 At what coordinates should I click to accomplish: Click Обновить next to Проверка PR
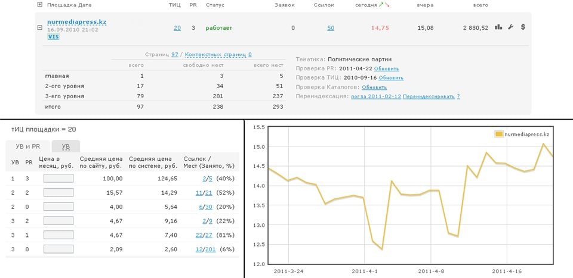point(391,68)
